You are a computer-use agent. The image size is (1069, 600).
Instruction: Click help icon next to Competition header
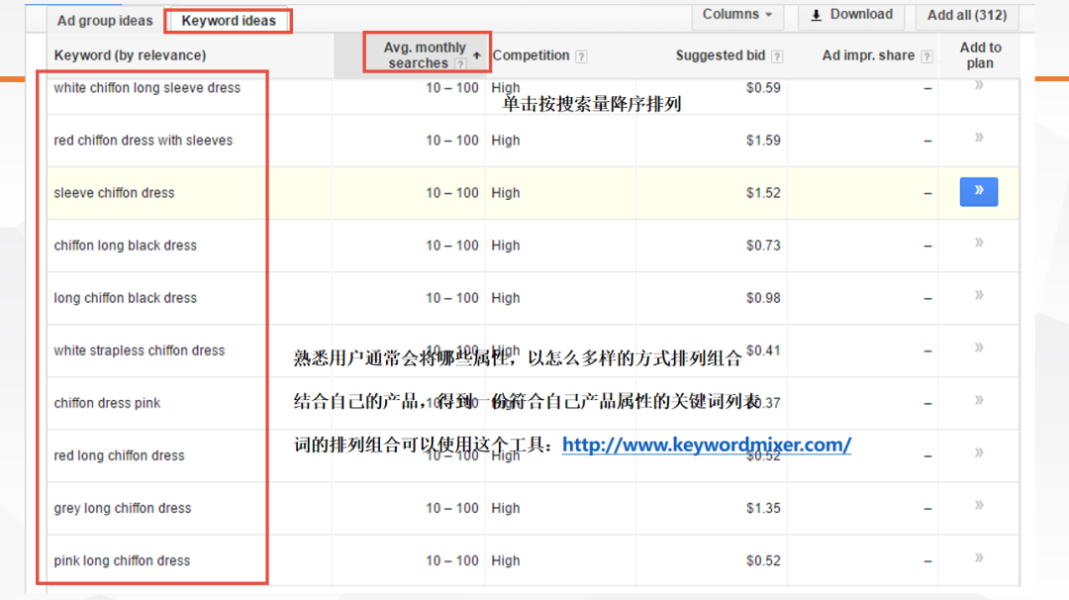[581, 56]
